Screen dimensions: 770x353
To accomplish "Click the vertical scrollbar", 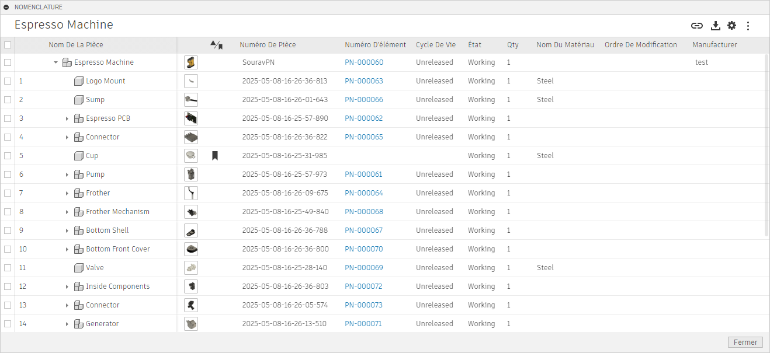I will [x=766, y=146].
